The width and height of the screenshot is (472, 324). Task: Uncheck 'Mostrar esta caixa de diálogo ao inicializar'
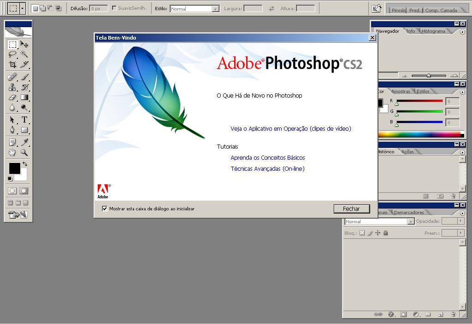coord(105,208)
